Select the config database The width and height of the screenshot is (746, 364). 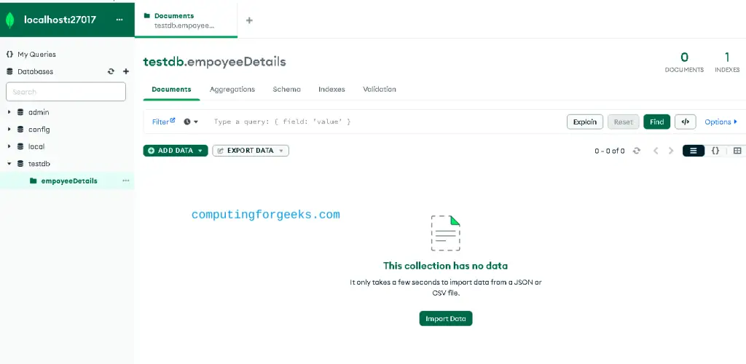tap(39, 130)
